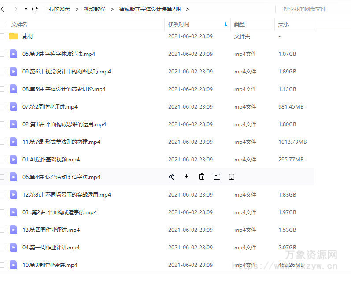Open file name 04.第一周作业评讲.mp4
The width and height of the screenshot is (351, 281).
point(51,247)
